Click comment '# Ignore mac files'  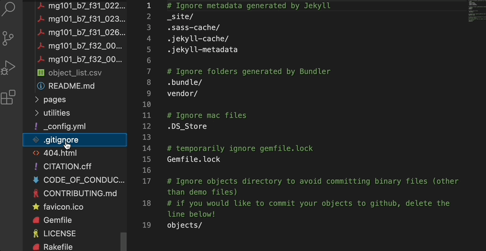tap(207, 115)
